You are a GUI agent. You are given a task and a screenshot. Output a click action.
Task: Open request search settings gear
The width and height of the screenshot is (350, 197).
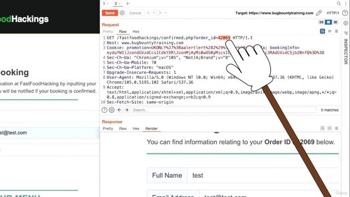click(112, 110)
